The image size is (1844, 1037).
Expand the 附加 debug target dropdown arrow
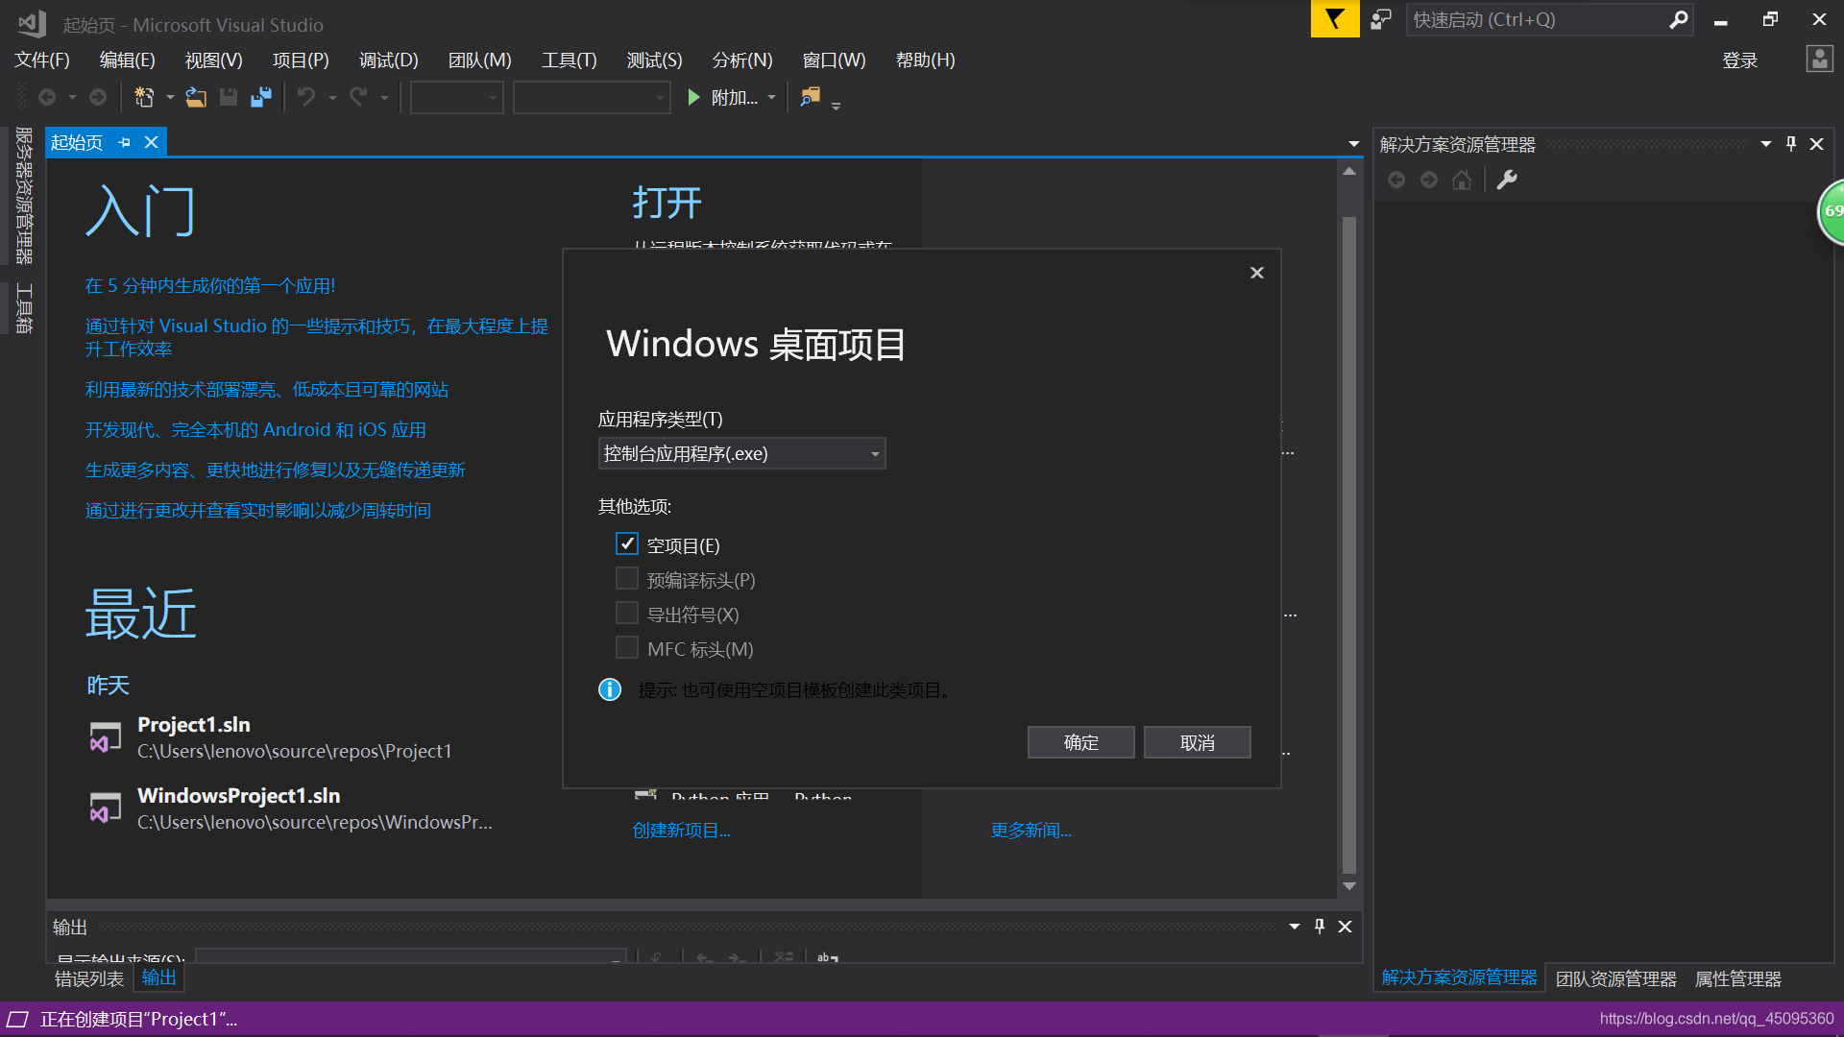[x=771, y=97]
